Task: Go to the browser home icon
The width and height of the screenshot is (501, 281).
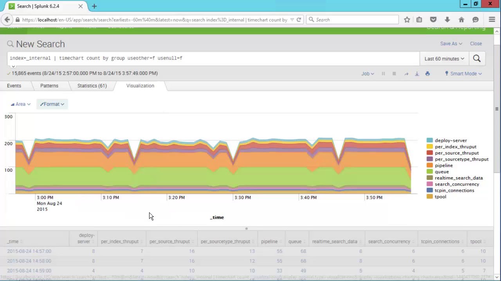Action: (461, 20)
